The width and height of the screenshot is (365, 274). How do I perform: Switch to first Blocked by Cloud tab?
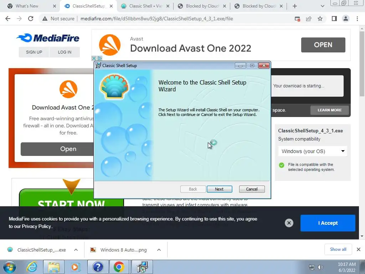pyautogui.click(x=202, y=6)
